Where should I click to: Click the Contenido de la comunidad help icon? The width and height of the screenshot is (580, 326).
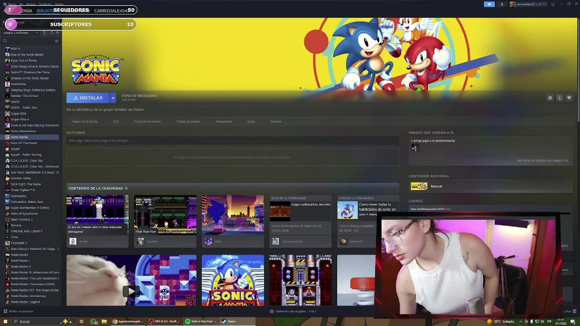point(126,188)
